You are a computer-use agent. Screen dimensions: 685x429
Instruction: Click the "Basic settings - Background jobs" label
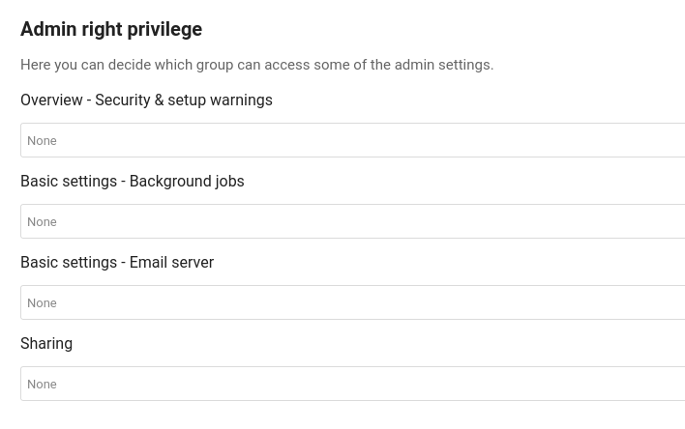coord(132,181)
